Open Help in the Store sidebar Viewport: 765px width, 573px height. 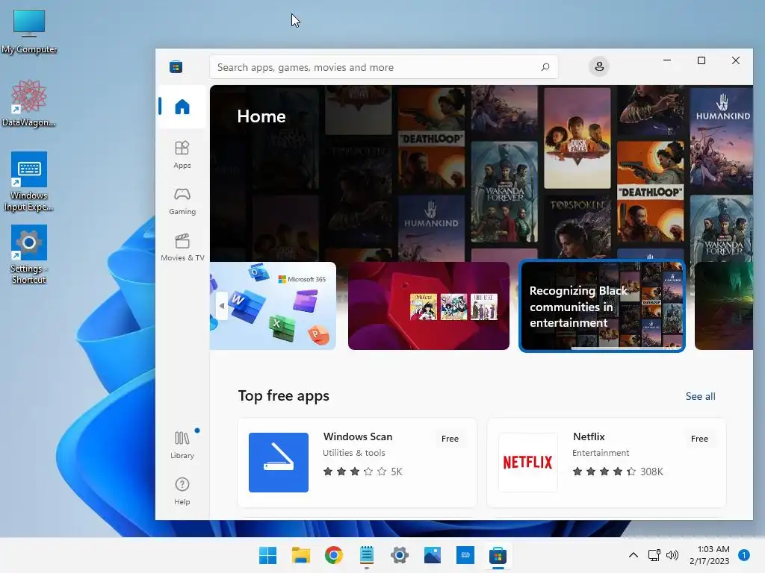point(182,491)
